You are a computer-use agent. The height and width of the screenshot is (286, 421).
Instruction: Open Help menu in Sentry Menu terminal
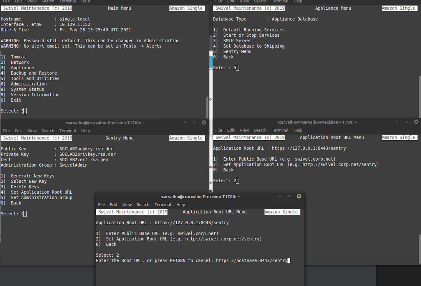pos(86,131)
